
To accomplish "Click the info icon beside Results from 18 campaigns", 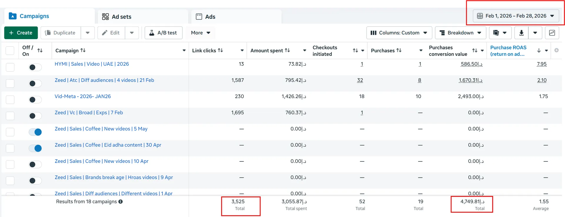I will click(x=121, y=201).
